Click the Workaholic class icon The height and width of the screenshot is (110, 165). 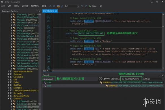[x=14, y=23]
